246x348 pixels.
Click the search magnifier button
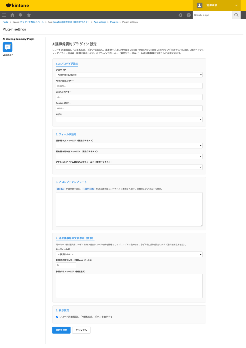point(236,15)
